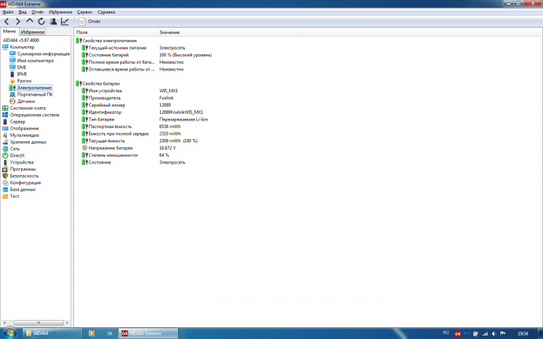The width and height of the screenshot is (543, 339).
Task: Open the user profile toolbar icon
Action: coord(54,22)
